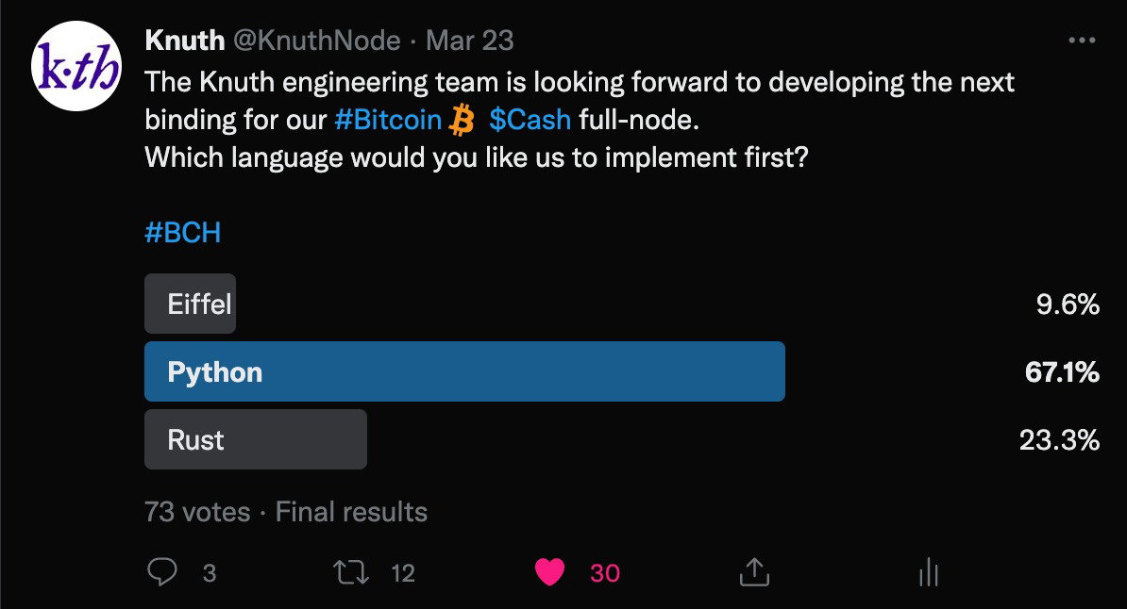Open the share upload icon
Image resolution: width=1127 pixels, height=609 pixels.
pos(755,572)
